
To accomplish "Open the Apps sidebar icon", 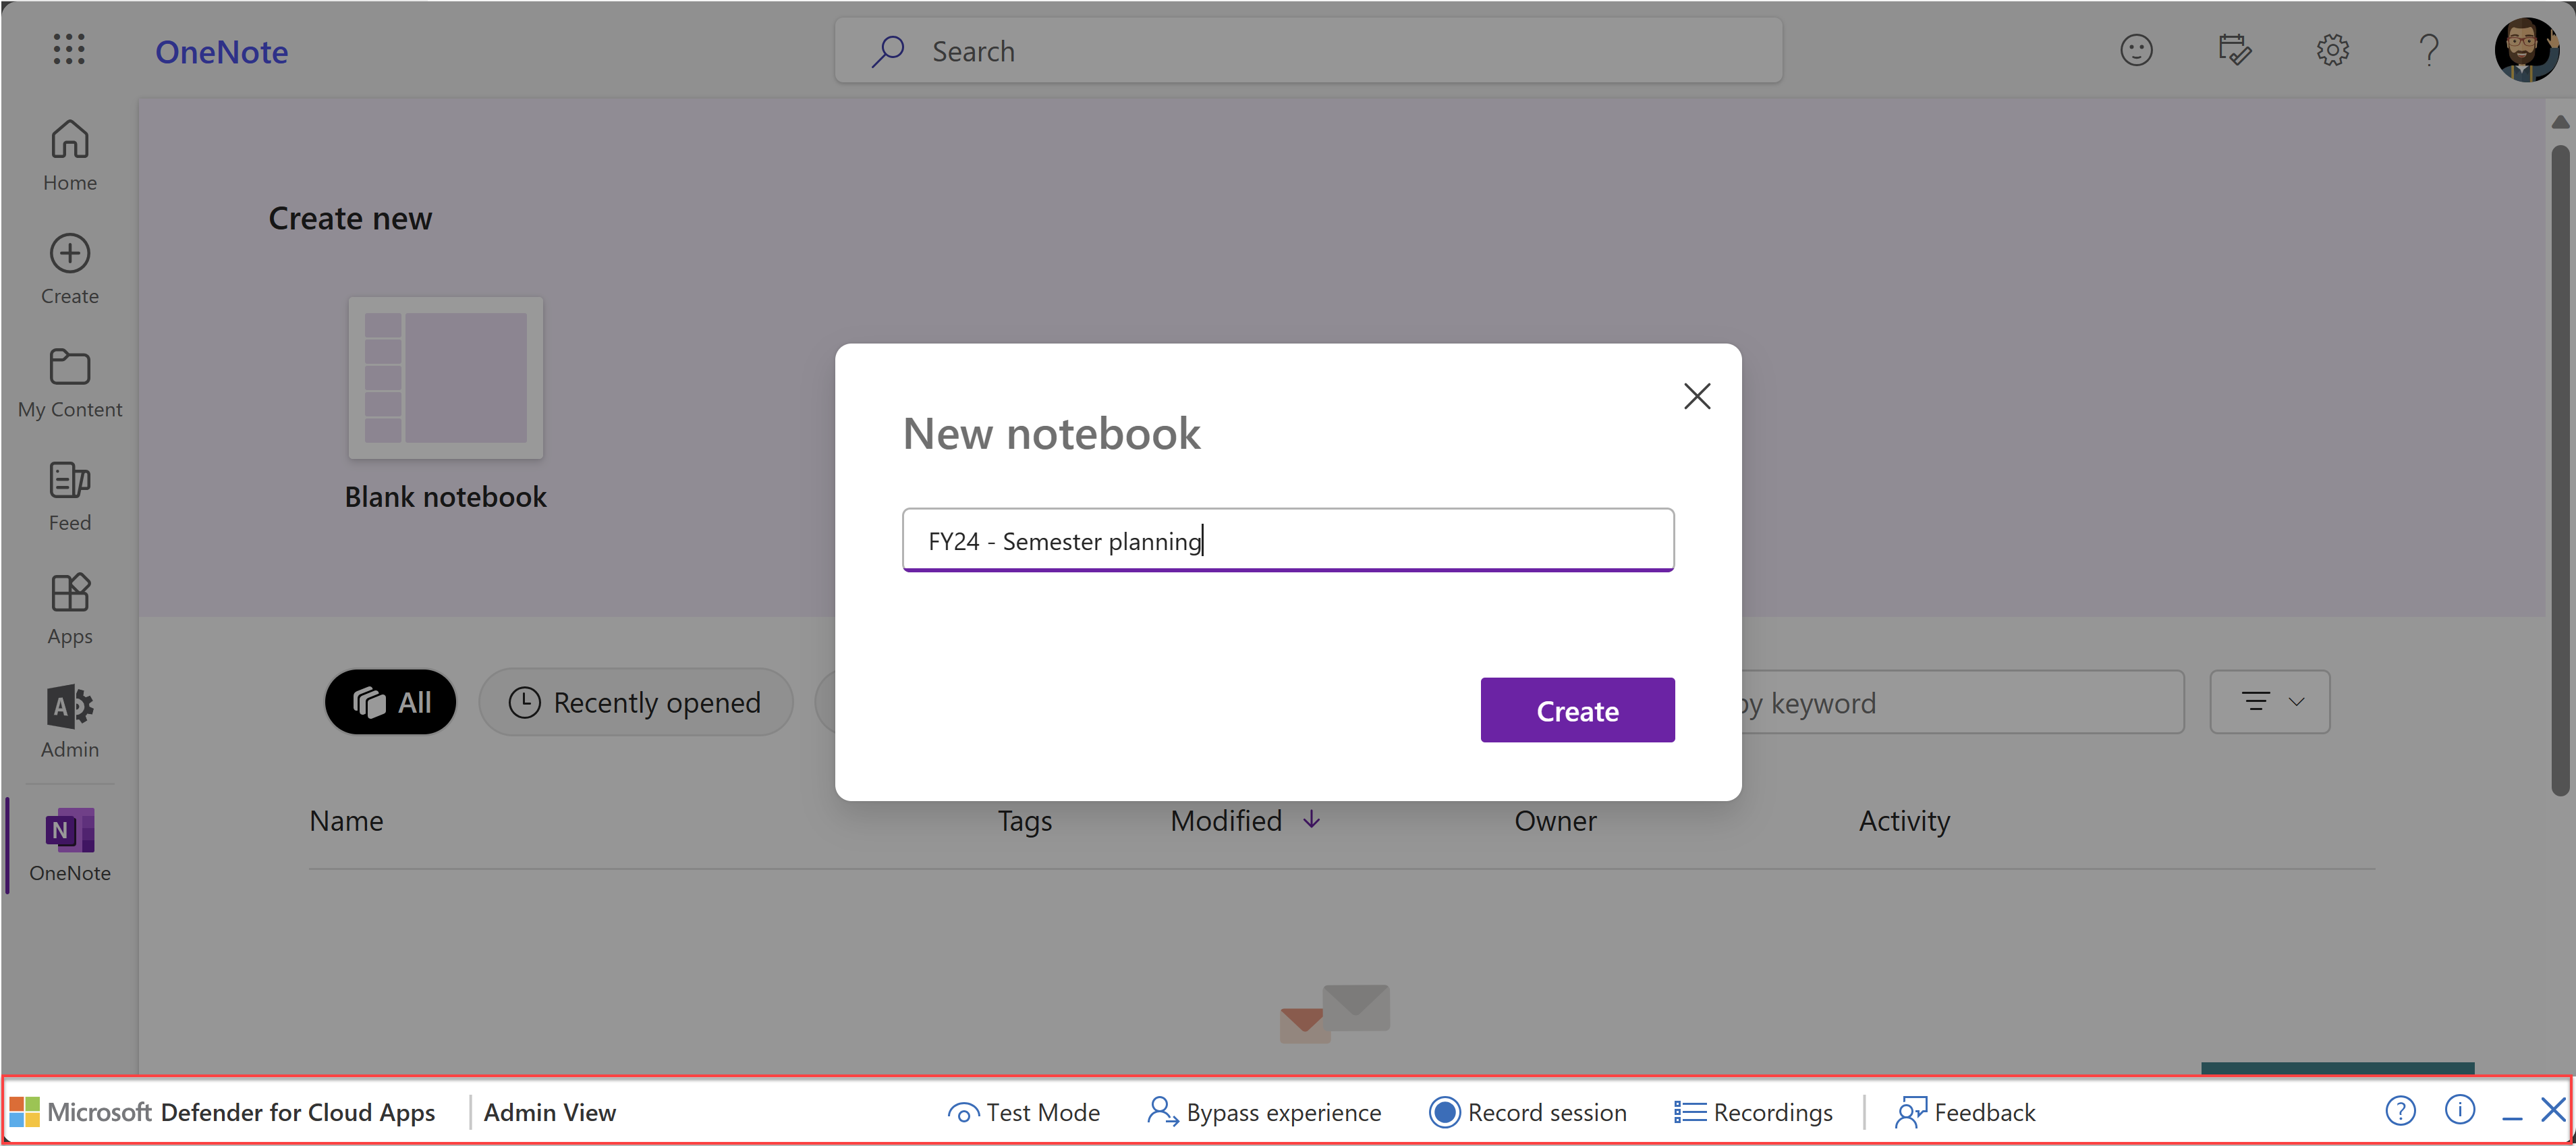I will coord(69,608).
